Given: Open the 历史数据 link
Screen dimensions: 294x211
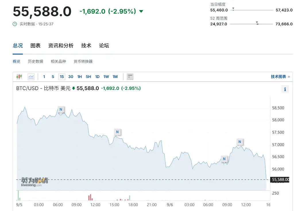Looking at the screenshot, I should [35, 61].
